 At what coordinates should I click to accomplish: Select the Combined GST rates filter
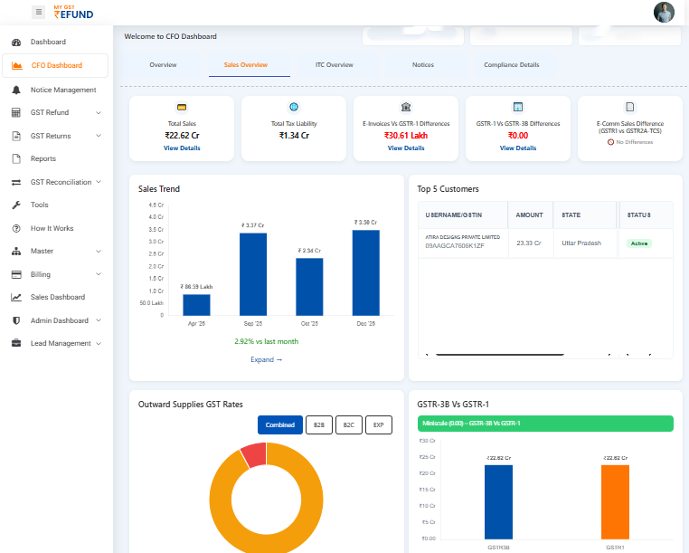click(280, 425)
